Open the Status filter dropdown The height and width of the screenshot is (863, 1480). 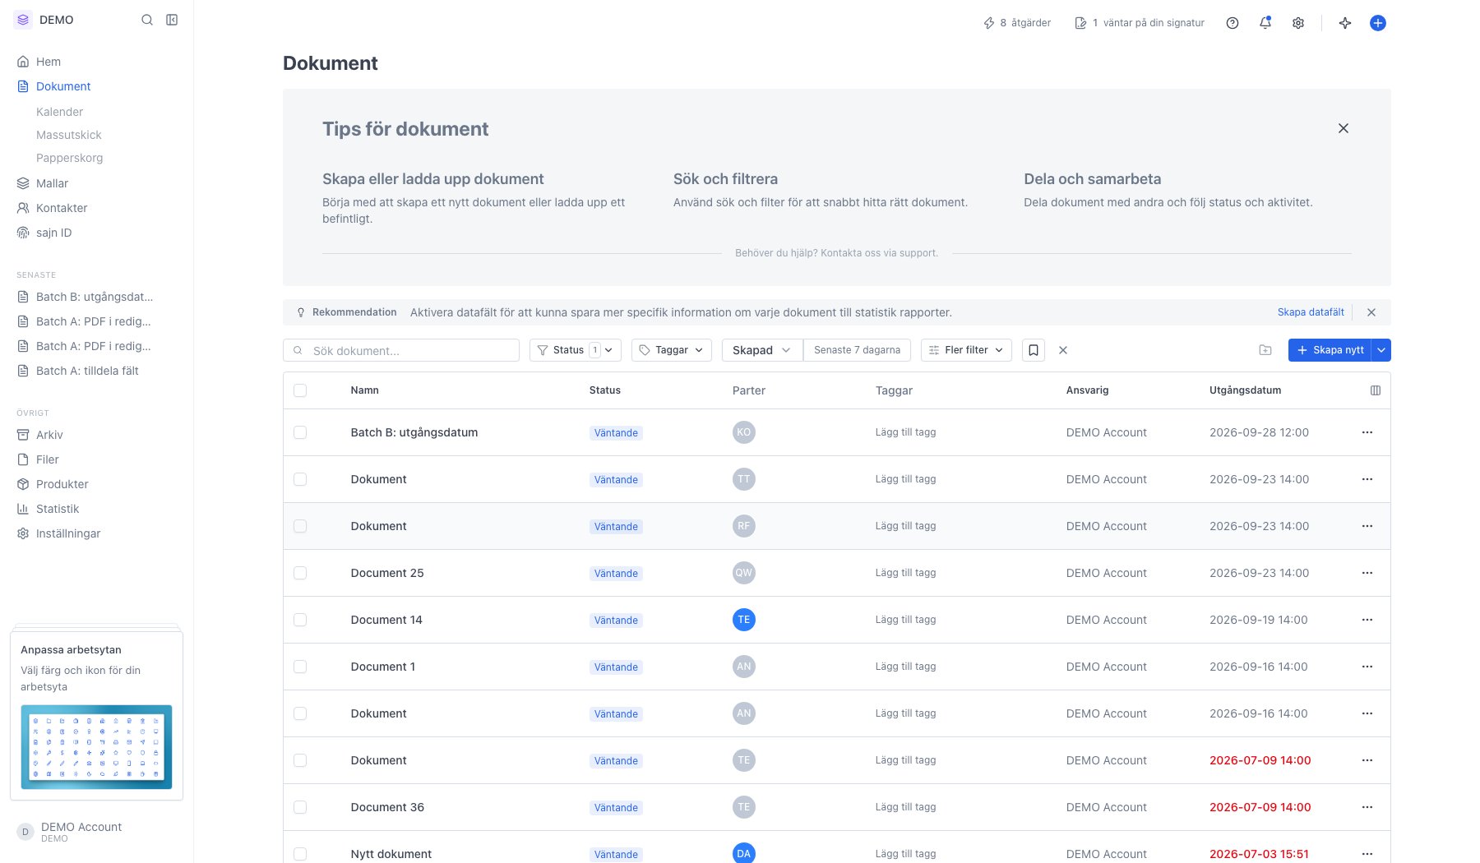click(x=576, y=350)
